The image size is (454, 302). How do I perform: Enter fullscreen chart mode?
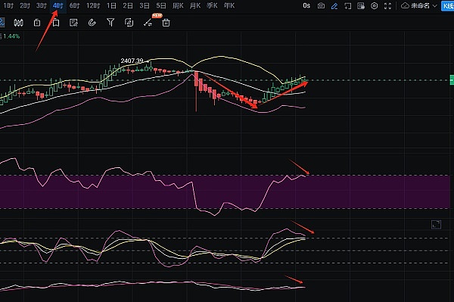tap(387, 6)
